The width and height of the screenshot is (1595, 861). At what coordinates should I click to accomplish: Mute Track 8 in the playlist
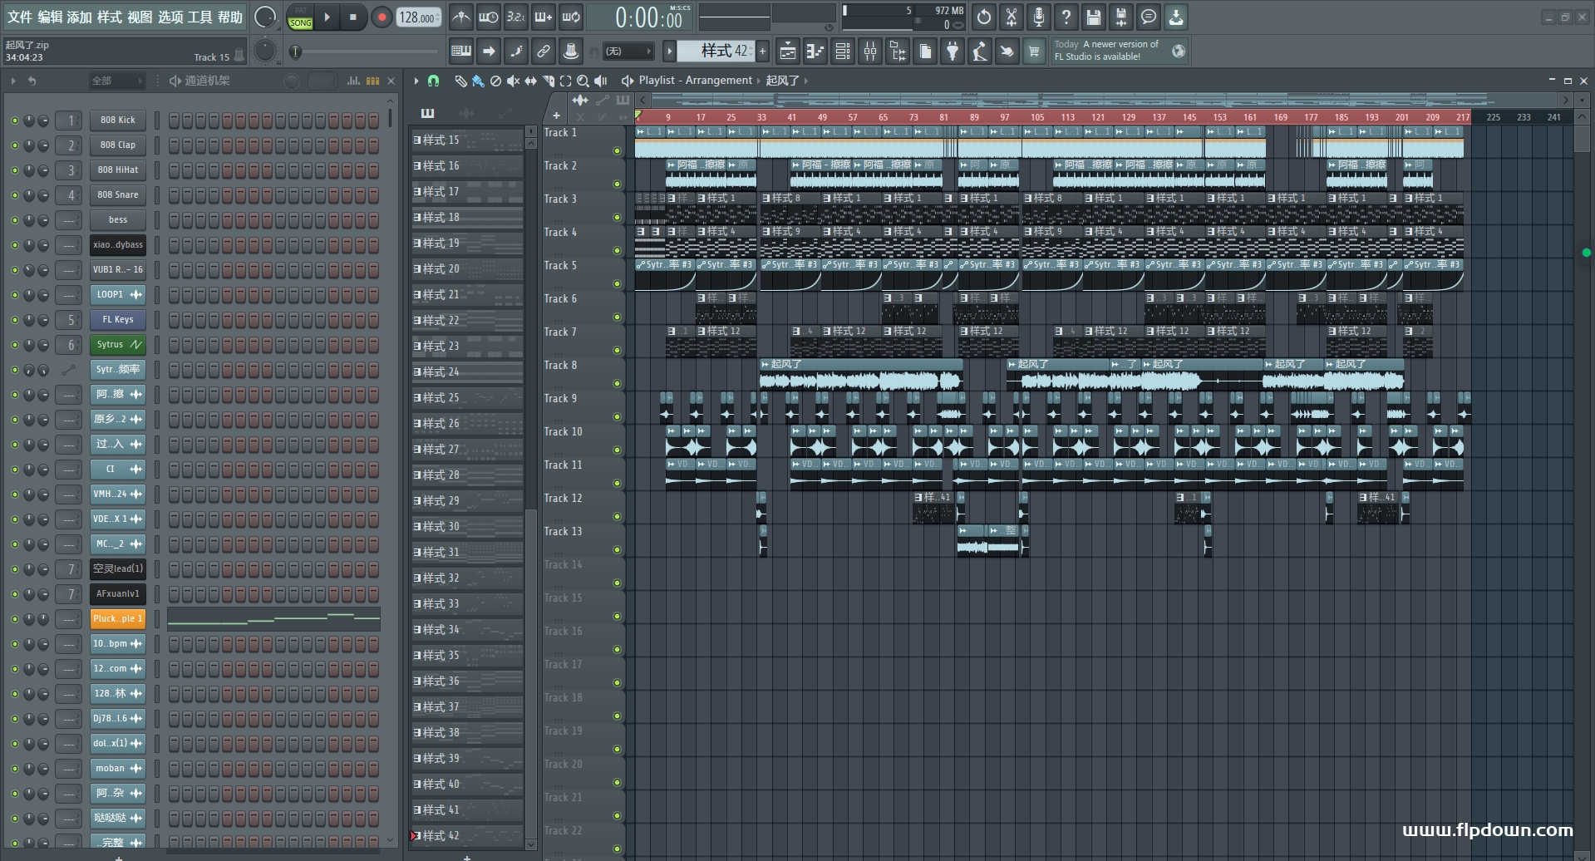[617, 383]
